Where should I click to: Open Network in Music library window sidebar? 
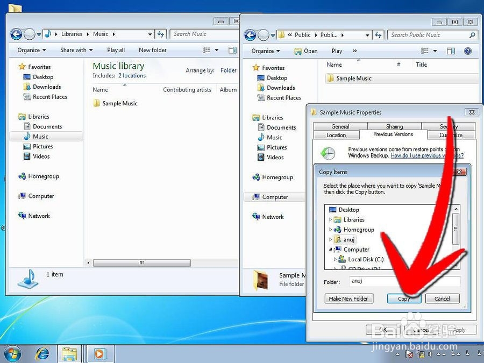[39, 216]
